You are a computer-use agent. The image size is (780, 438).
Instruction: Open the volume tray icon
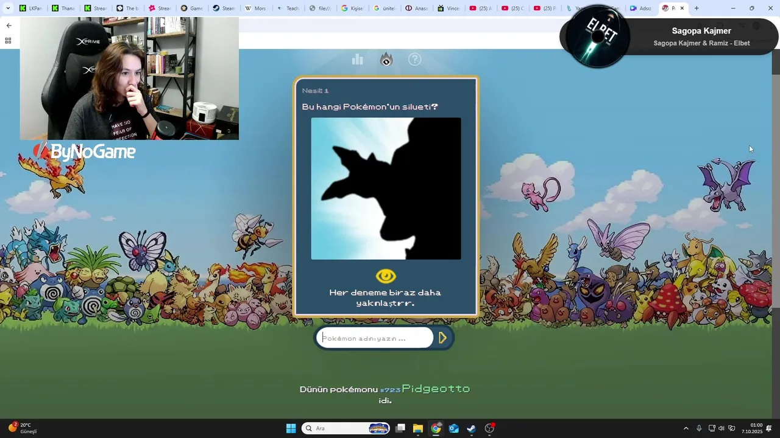coord(721,428)
